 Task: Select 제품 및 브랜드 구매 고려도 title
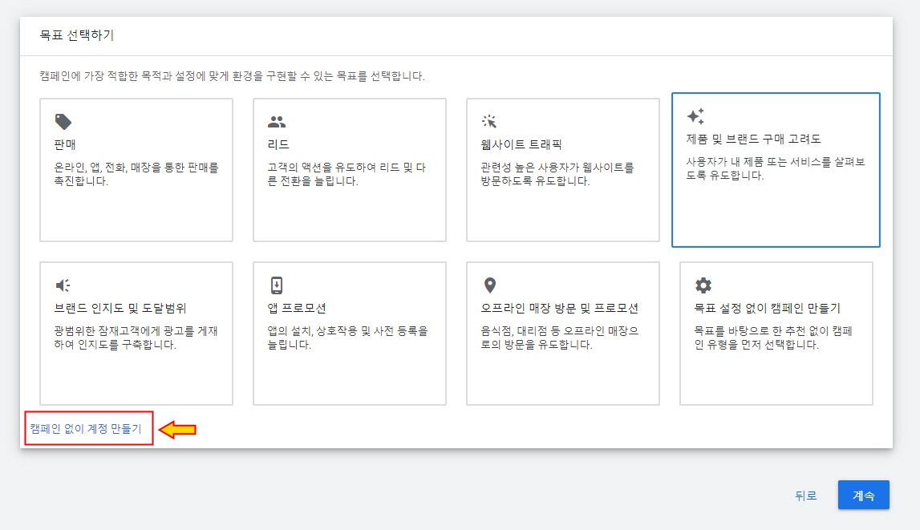coord(753,139)
